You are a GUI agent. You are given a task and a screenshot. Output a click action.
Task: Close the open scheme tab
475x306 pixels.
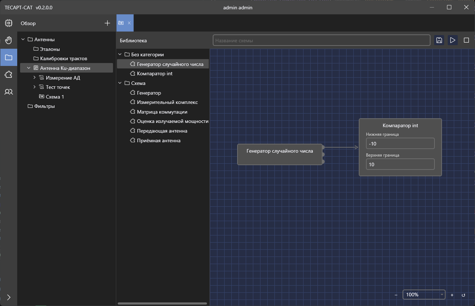tap(129, 23)
